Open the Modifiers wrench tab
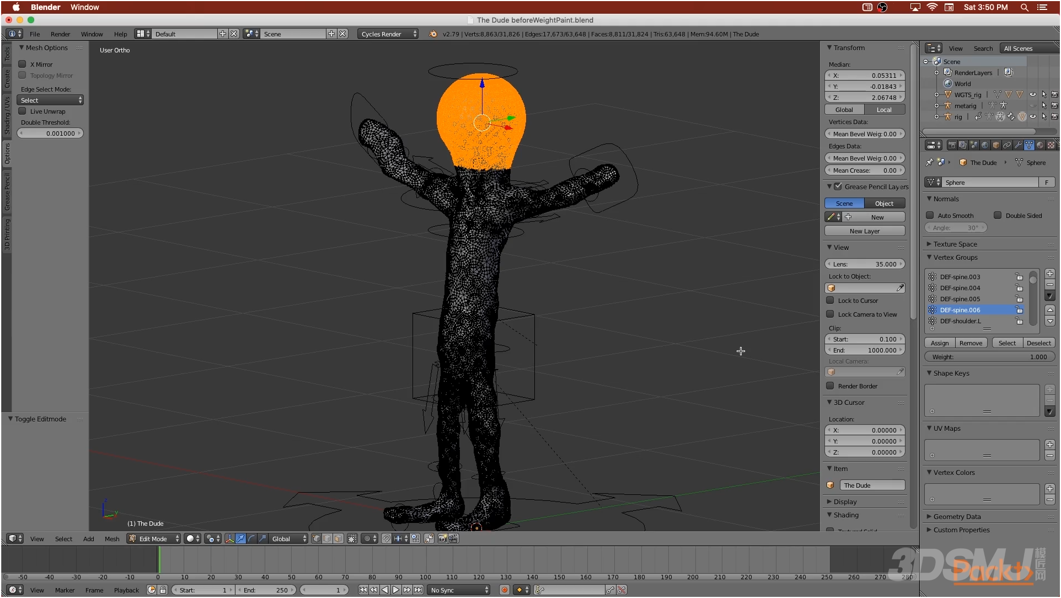This screenshot has width=1061, height=598. point(1018,146)
